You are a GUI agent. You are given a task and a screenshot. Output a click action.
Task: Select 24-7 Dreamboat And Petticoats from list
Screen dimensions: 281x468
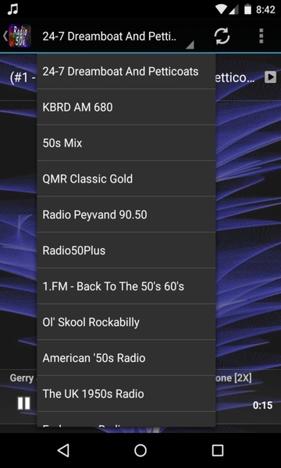[x=126, y=71]
